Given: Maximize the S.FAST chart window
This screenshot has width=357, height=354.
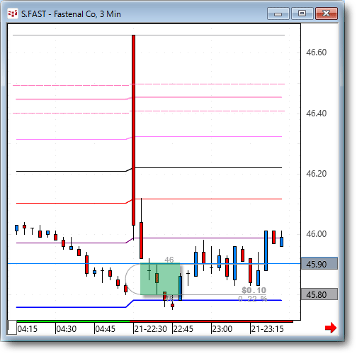Looking at the screenshot, I should (x=302, y=13).
